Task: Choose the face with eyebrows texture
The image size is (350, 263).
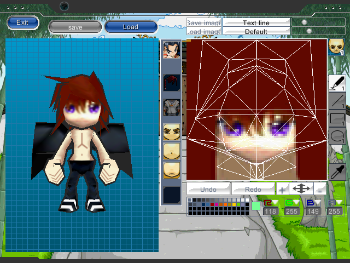Action: (x=171, y=132)
